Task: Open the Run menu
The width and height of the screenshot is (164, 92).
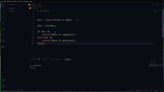Action: [x=21, y=2]
